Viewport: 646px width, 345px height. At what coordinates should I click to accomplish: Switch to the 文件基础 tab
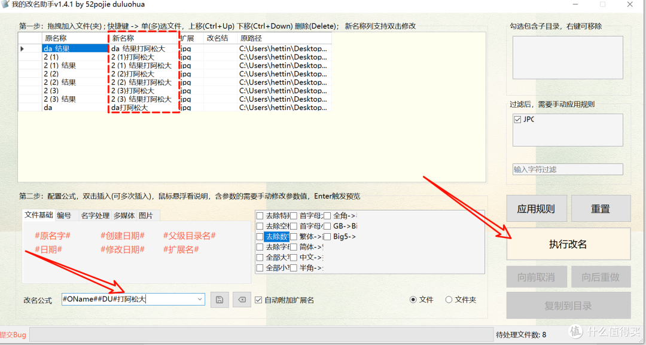click(x=39, y=215)
